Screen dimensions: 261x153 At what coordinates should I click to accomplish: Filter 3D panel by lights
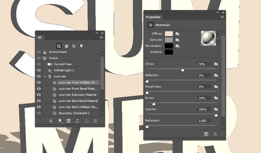[81, 46]
